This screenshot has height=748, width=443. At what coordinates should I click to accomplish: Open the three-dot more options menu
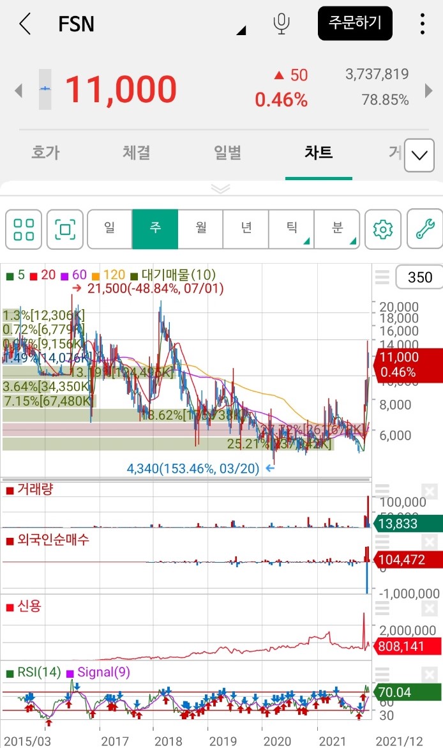coord(423,24)
